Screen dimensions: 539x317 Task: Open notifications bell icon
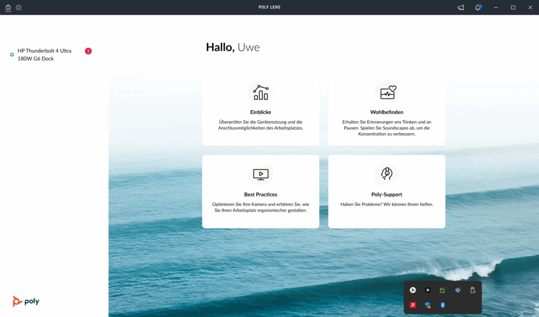pyautogui.click(x=478, y=7)
